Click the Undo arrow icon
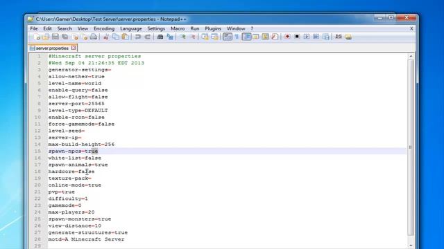The image size is (444, 249). click(138, 37)
